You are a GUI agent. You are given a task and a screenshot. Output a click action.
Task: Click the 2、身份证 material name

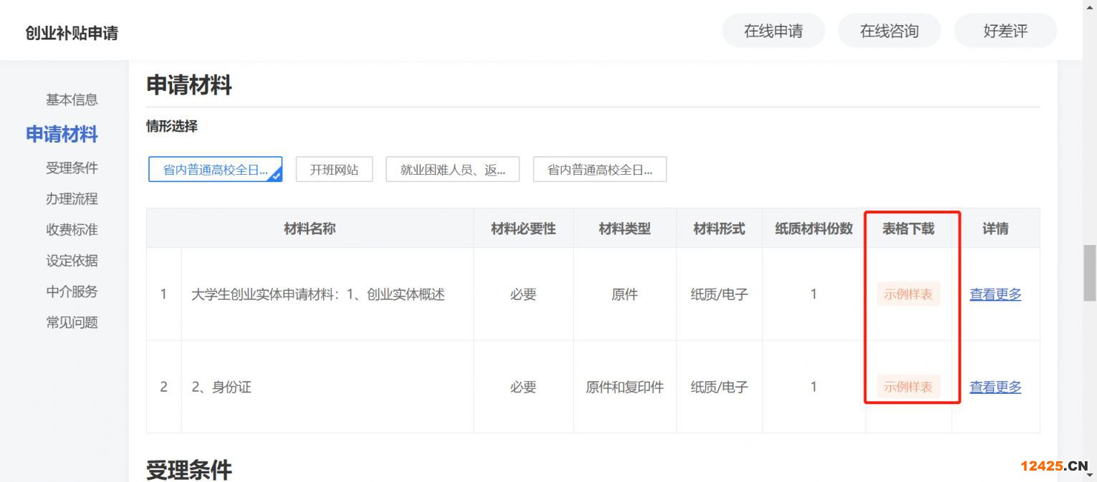[x=221, y=387]
